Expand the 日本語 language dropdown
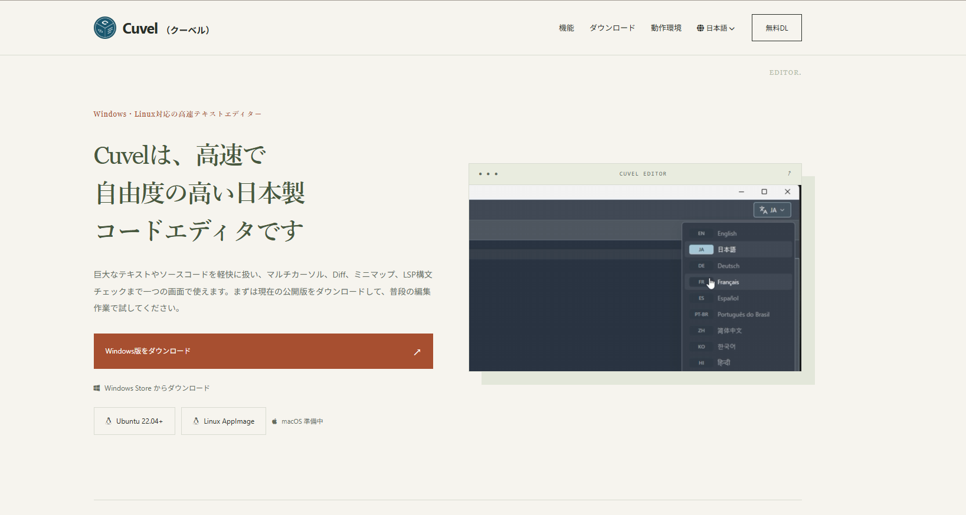 tap(716, 28)
